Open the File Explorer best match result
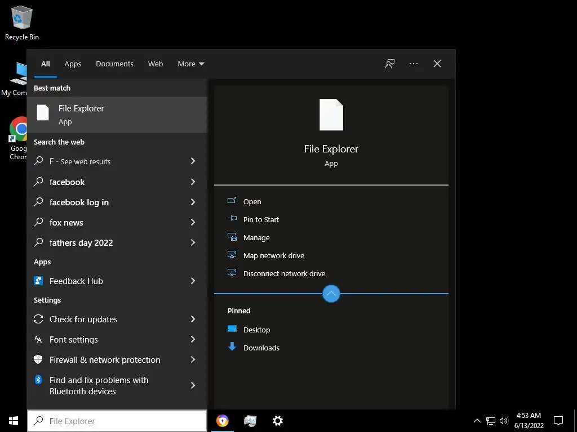The width and height of the screenshot is (577, 432). pos(117,115)
